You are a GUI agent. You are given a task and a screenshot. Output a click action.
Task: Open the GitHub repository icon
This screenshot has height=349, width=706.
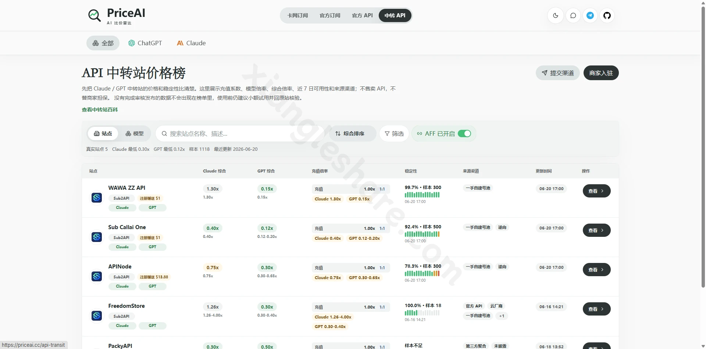point(607,15)
